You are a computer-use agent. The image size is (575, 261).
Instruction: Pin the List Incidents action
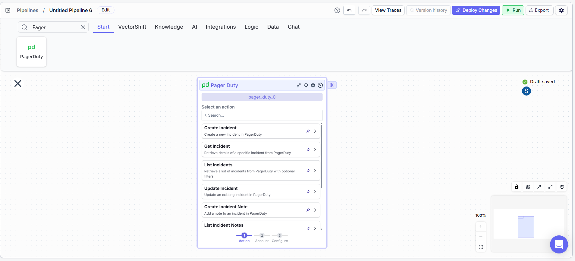pos(308,171)
